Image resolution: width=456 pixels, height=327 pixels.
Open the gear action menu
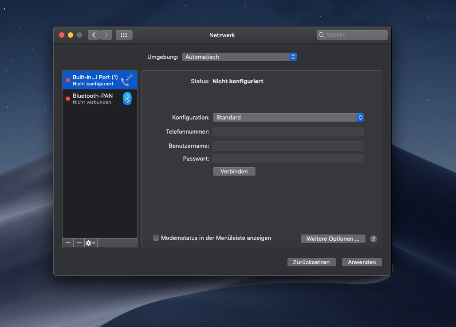click(x=90, y=243)
